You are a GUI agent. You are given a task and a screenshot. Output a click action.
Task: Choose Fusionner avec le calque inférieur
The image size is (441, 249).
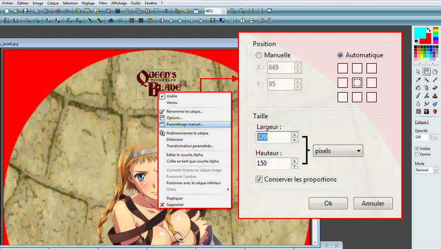[x=195, y=183]
